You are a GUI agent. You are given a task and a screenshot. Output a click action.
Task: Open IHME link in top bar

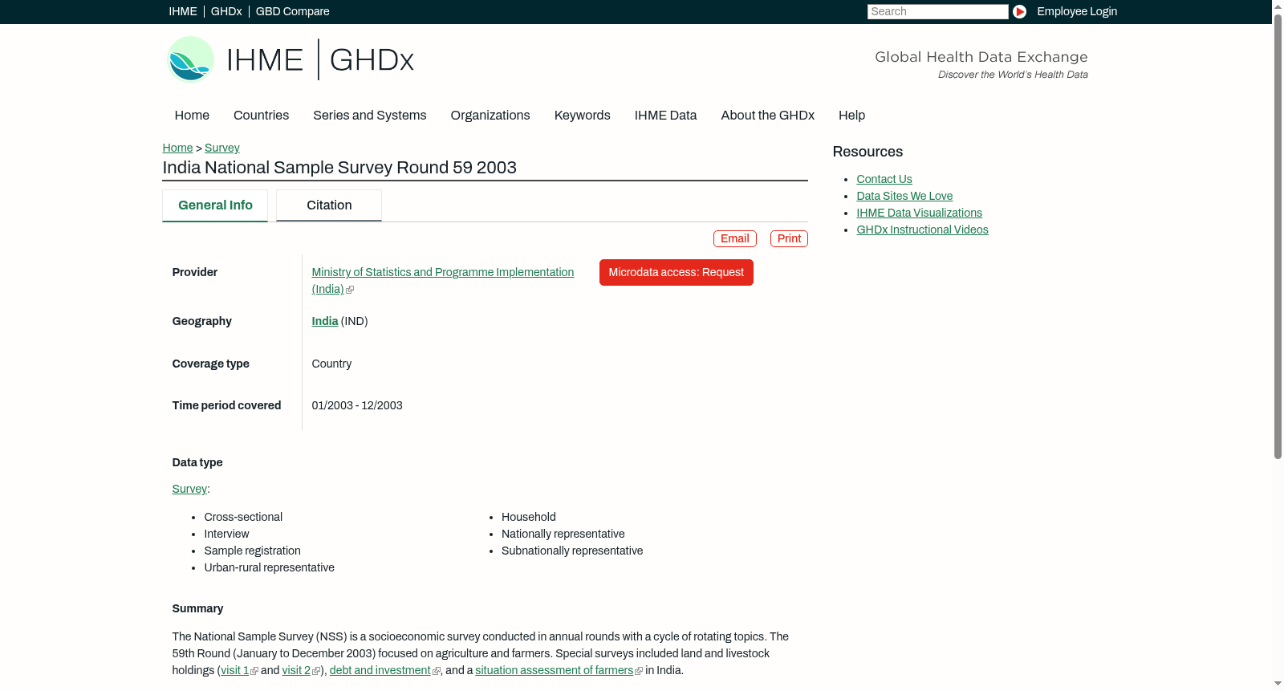click(183, 11)
